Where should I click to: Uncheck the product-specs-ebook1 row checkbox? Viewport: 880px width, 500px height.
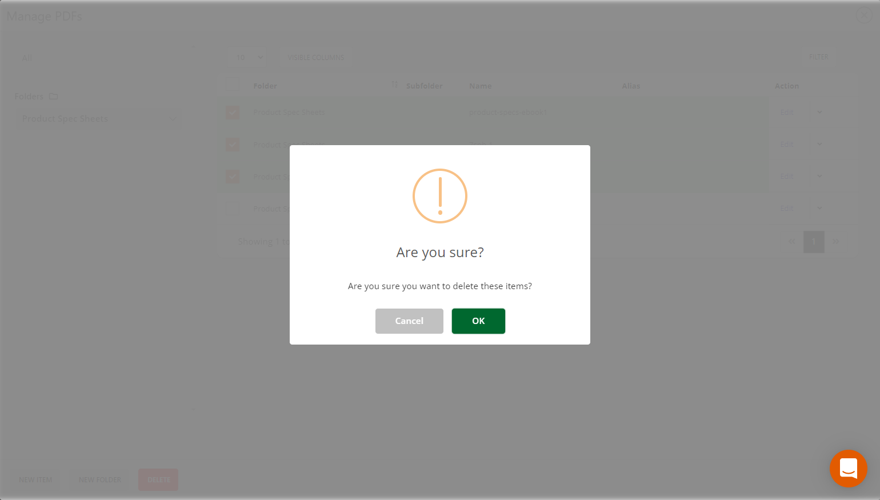[233, 113]
